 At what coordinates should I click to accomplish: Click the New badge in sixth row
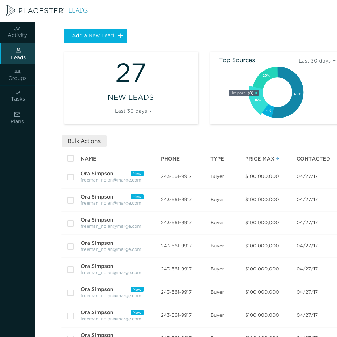(x=137, y=289)
